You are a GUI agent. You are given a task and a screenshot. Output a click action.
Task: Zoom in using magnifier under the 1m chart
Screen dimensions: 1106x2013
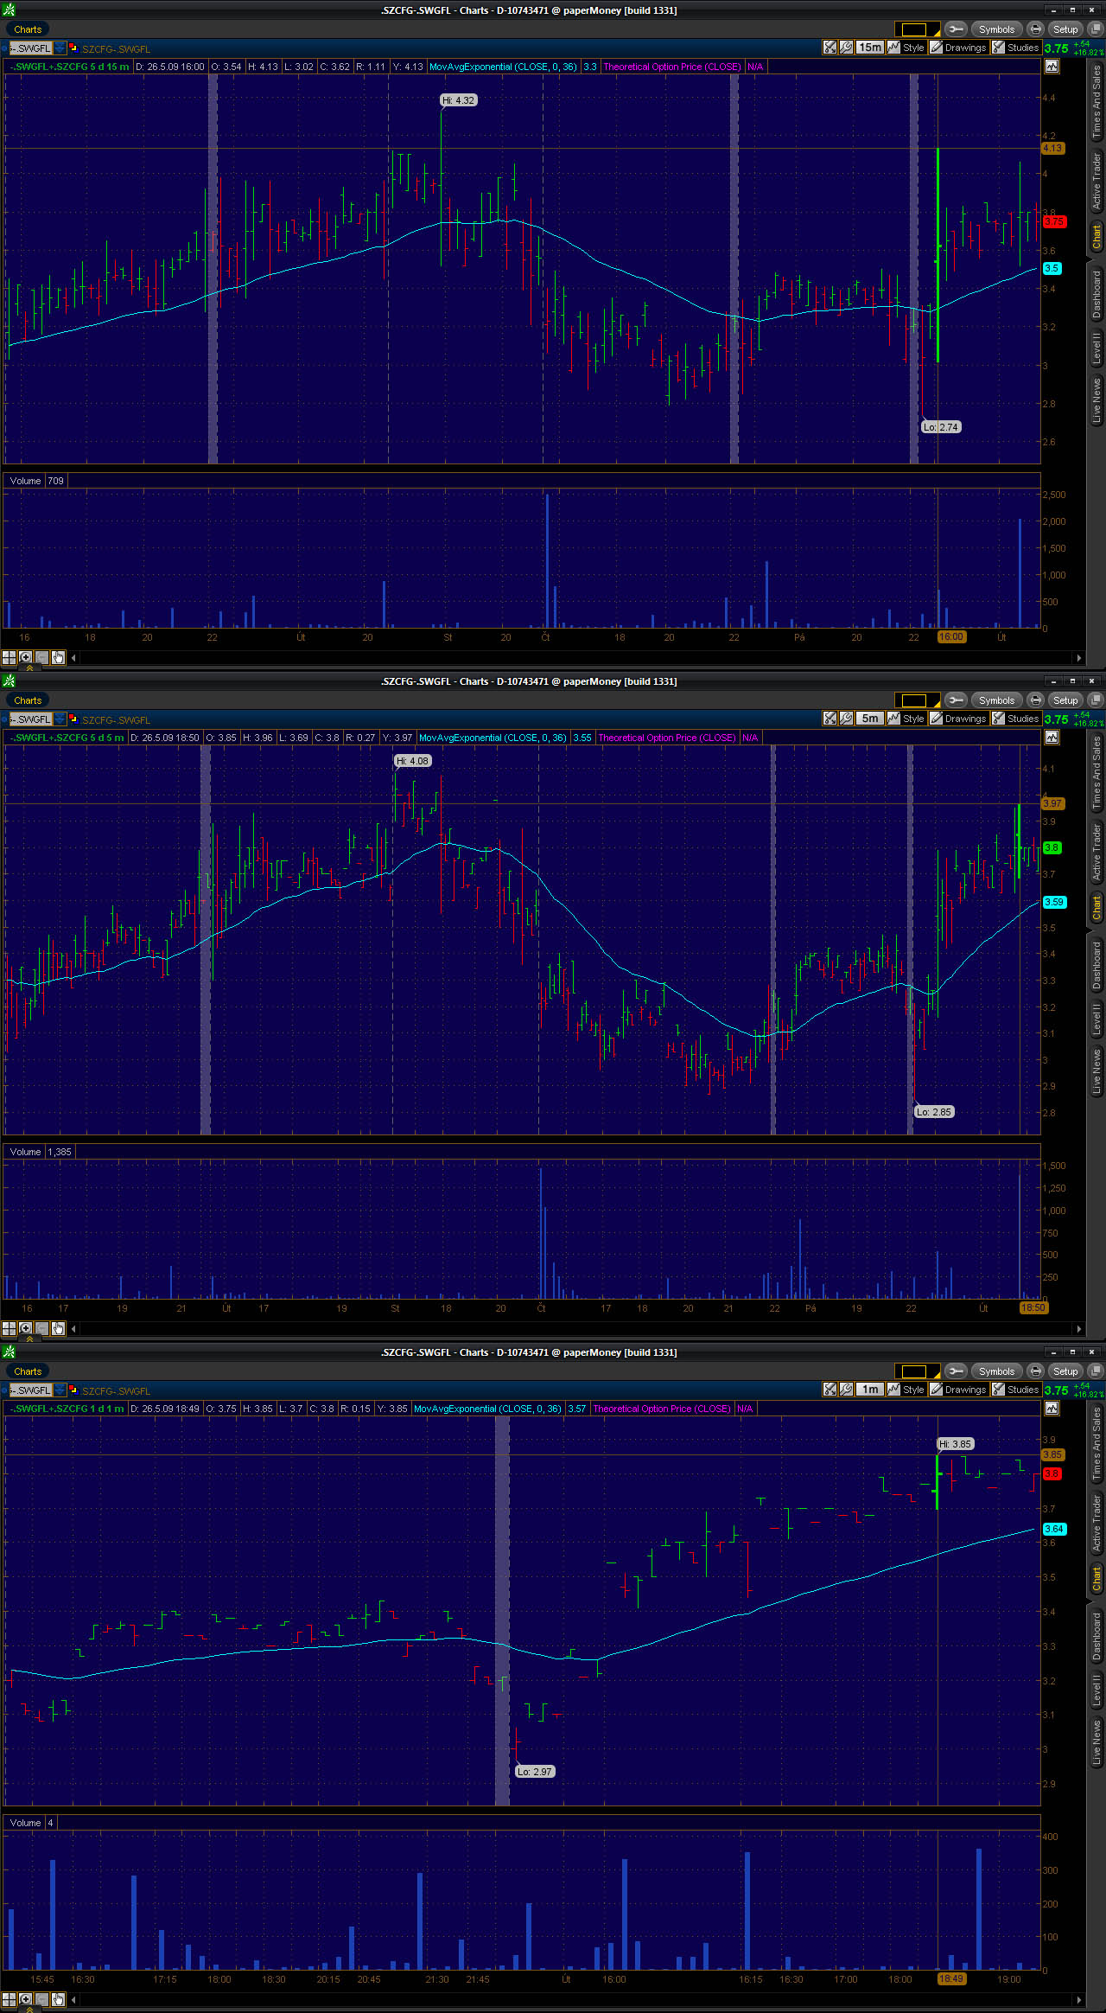click(x=25, y=1999)
